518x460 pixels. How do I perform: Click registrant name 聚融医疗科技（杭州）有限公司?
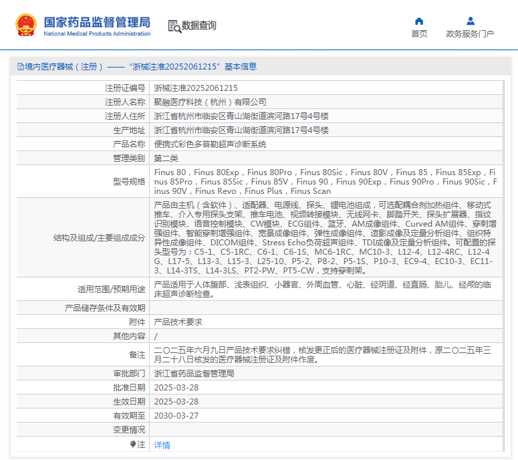210,102
